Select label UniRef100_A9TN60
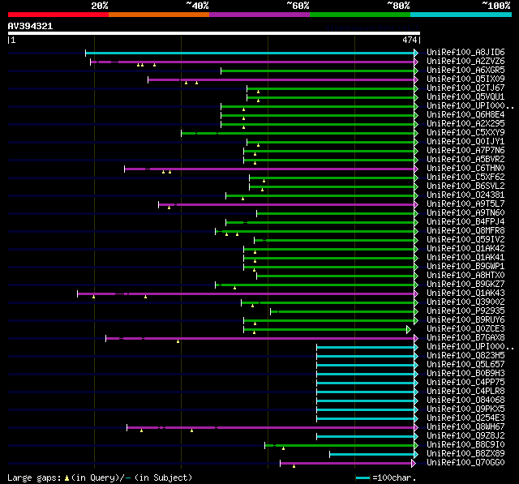The width and height of the screenshot is (519, 484). pyautogui.click(x=465, y=213)
